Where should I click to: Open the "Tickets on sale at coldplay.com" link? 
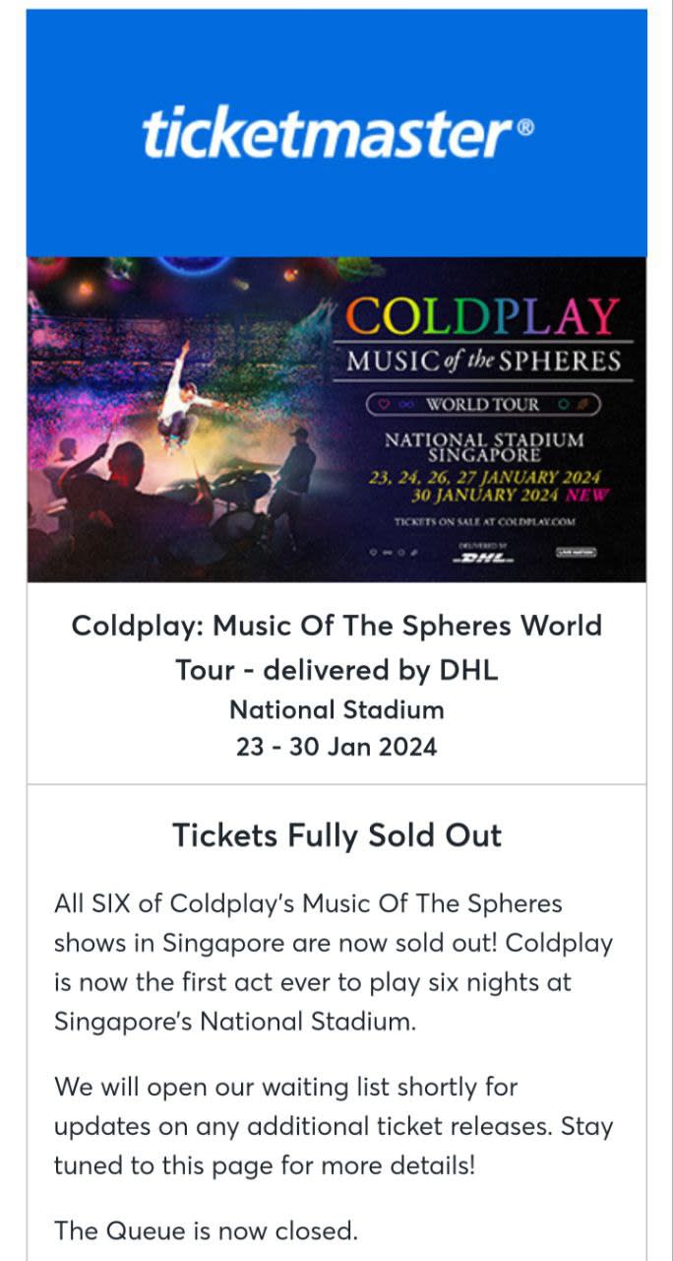click(x=484, y=521)
